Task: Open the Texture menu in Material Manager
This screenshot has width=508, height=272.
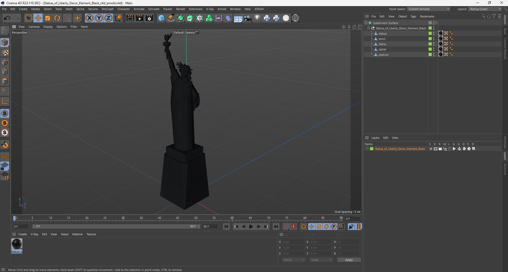Action: 91,234
